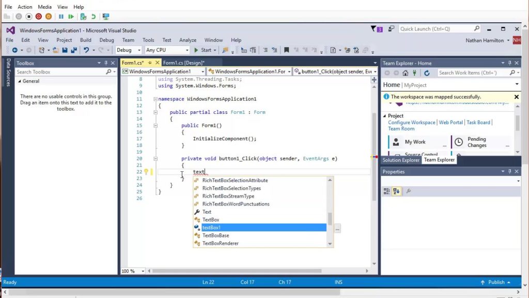This screenshot has height=298, width=529.
Task: Collapse the button1_Click method block
Action: tap(155, 158)
